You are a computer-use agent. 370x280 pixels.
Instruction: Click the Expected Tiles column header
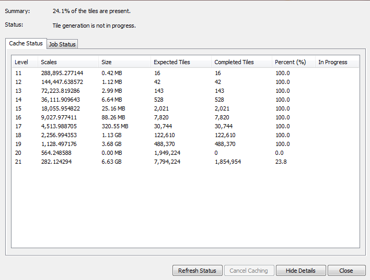tap(181, 62)
